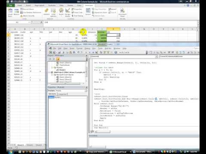Open the Properties object dropdown for Module1
This screenshot has height=154, width=206.
click(85, 91)
